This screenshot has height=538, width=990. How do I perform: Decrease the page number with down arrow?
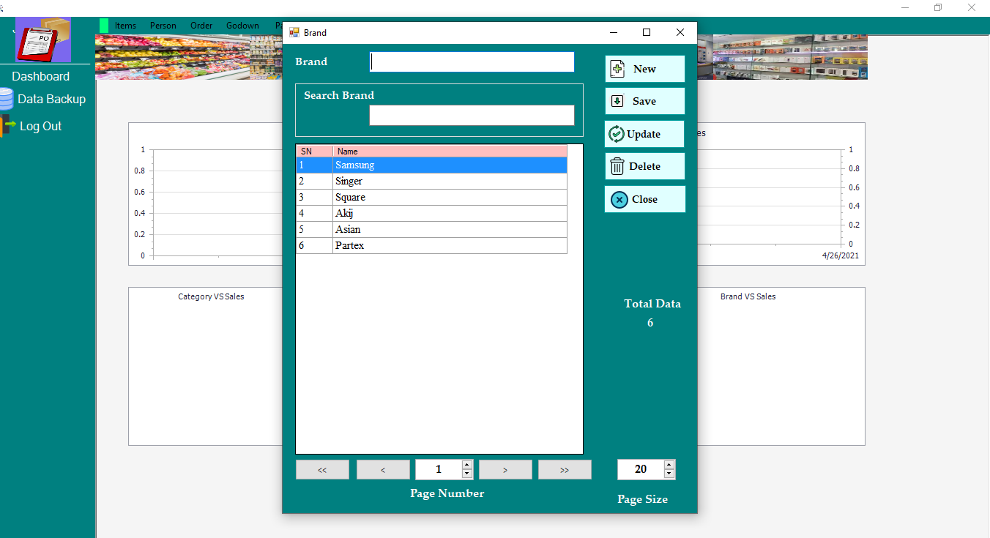click(x=467, y=474)
